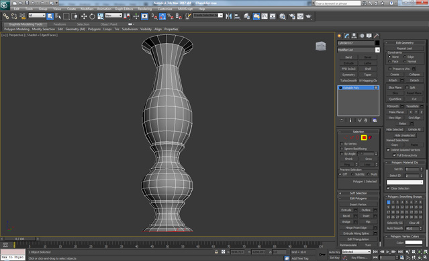Click the Mirror tool icon
Image resolution: width=429 pixels, height=261 pixels.
[228, 16]
